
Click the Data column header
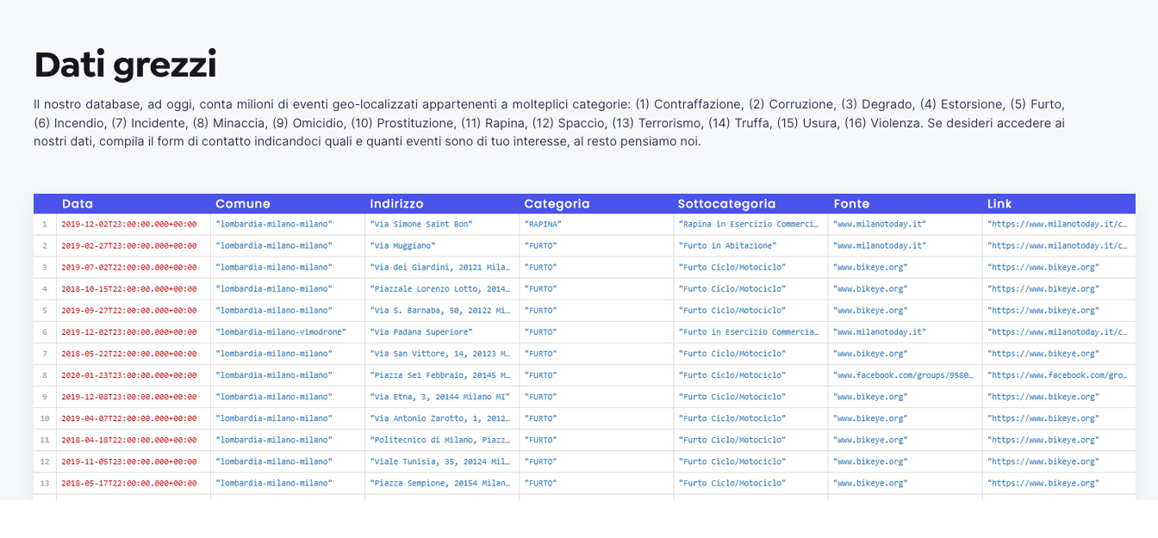click(78, 204)
